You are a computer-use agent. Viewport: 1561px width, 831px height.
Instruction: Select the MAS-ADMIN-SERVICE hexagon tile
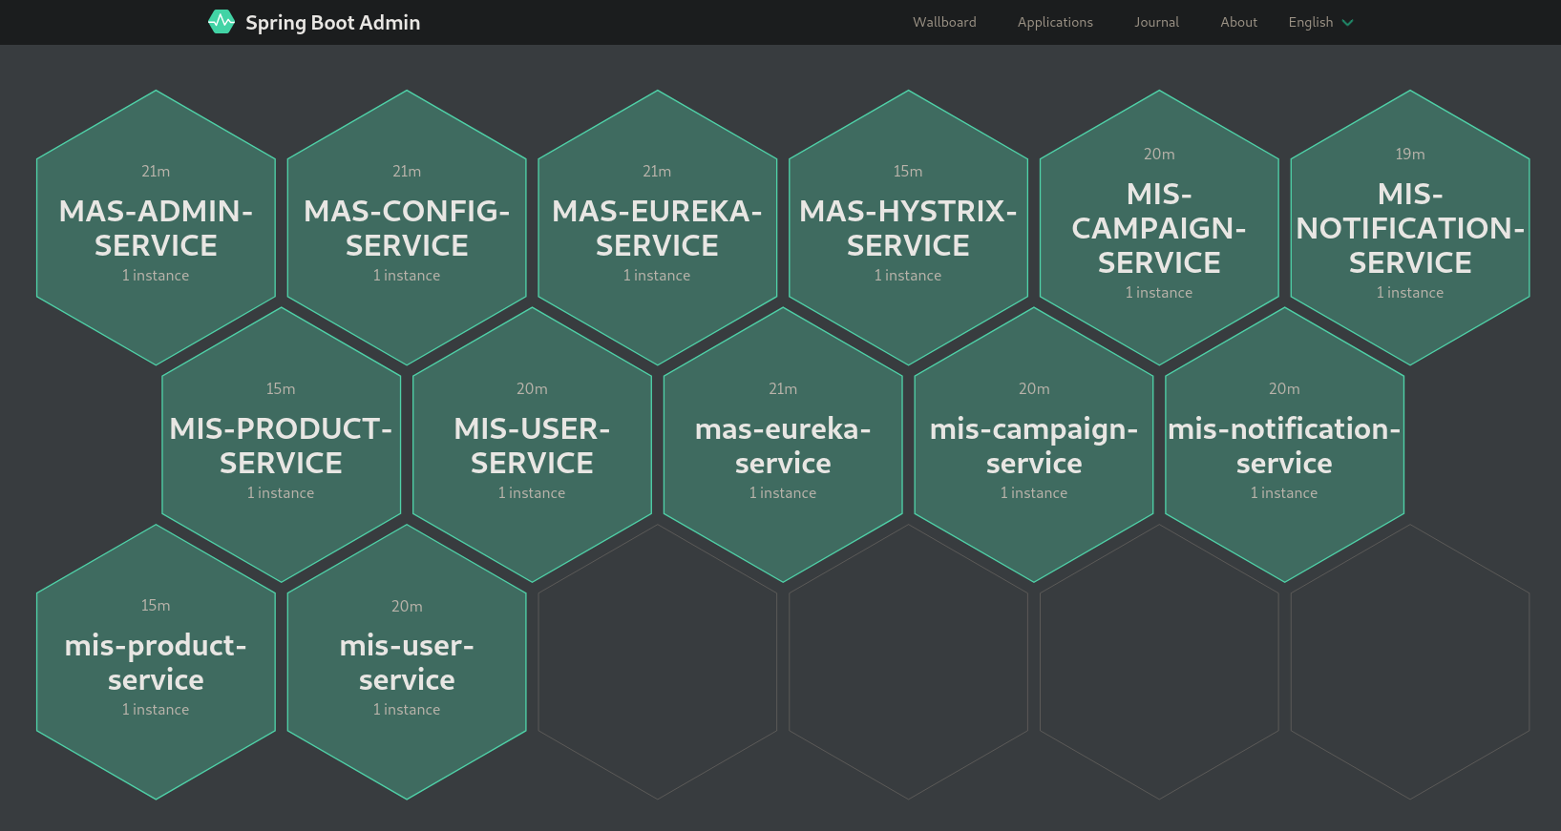[156, 227]
